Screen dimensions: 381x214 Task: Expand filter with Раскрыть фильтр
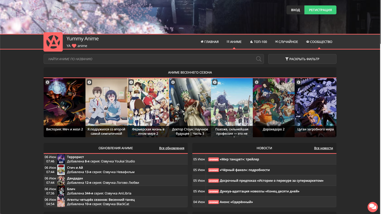tap(302, 59)
